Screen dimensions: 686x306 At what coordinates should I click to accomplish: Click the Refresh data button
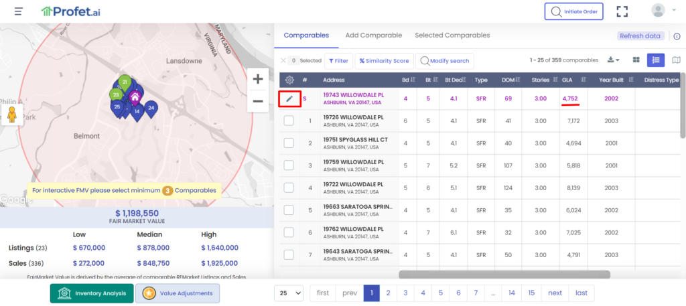(x=640, y=36)
